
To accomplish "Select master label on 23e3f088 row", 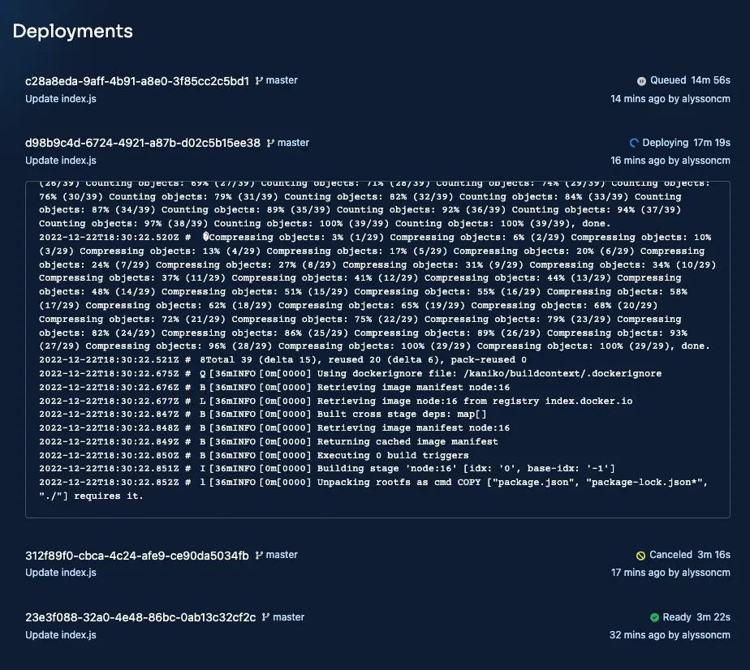I will 288,617.
